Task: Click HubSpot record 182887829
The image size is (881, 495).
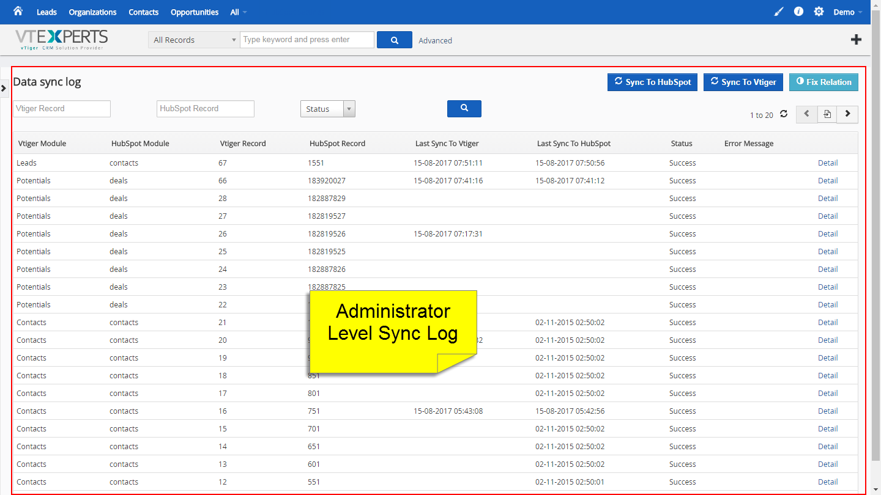Action: (x=327, y=198)
